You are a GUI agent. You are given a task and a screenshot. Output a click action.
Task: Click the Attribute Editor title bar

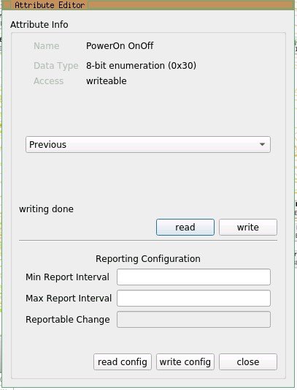148,5
